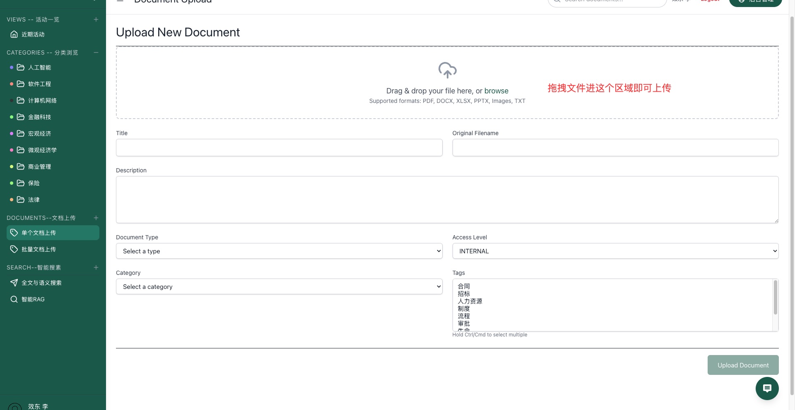Viewport: 795px width, 410px height.
Task: Open the 法律 category folder
Action: (53, 200)
